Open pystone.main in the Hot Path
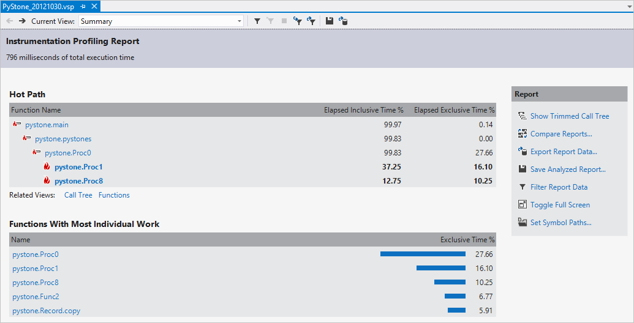 tap(46, 125)
